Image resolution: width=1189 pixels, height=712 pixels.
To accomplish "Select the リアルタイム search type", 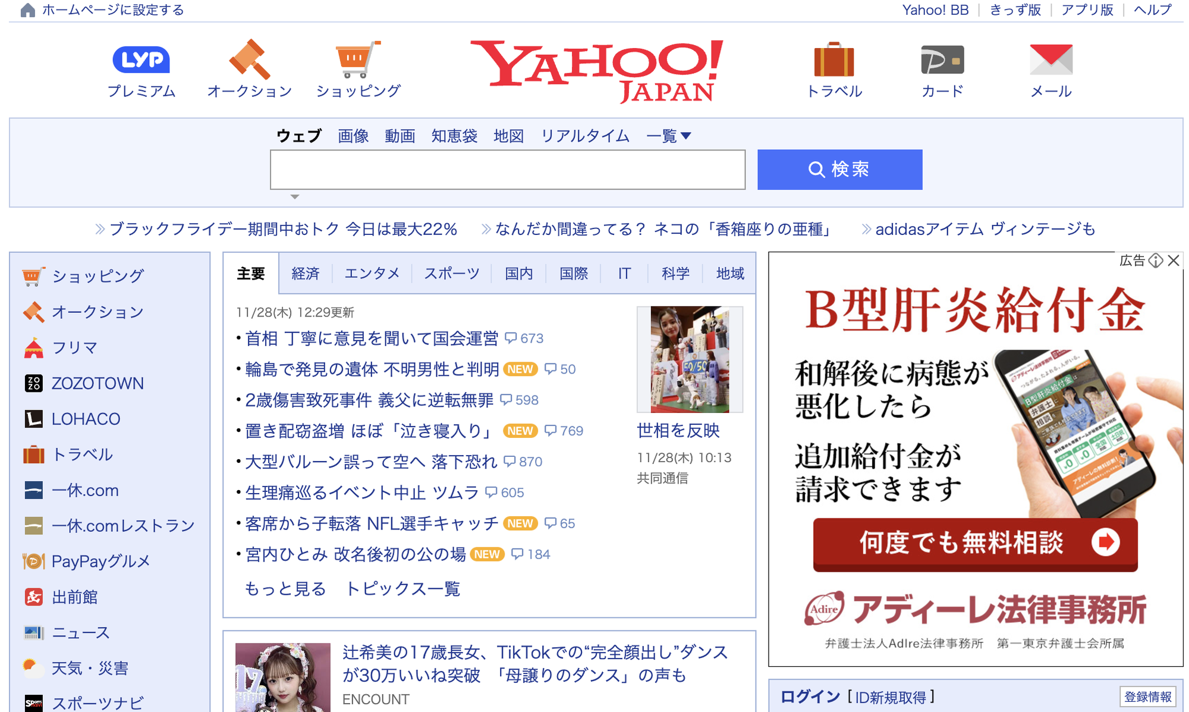I will 585,136.
